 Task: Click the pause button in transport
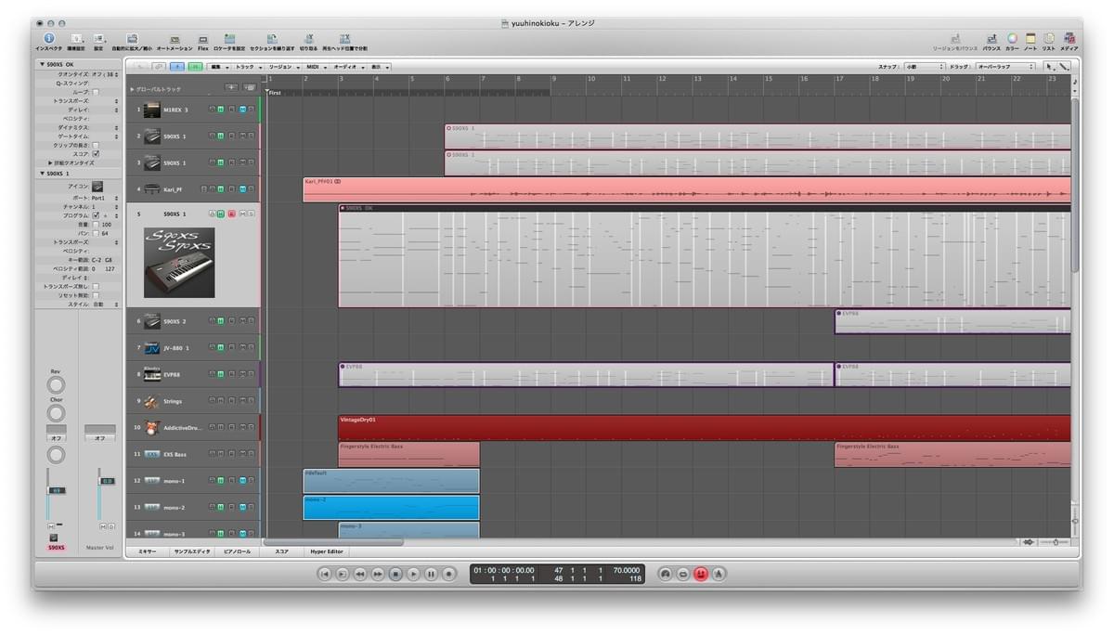click(x=431, y=575)
